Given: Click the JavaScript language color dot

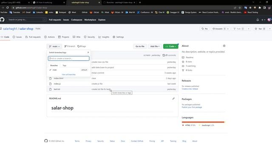Looking at the screenshot, I should point(199,125).
